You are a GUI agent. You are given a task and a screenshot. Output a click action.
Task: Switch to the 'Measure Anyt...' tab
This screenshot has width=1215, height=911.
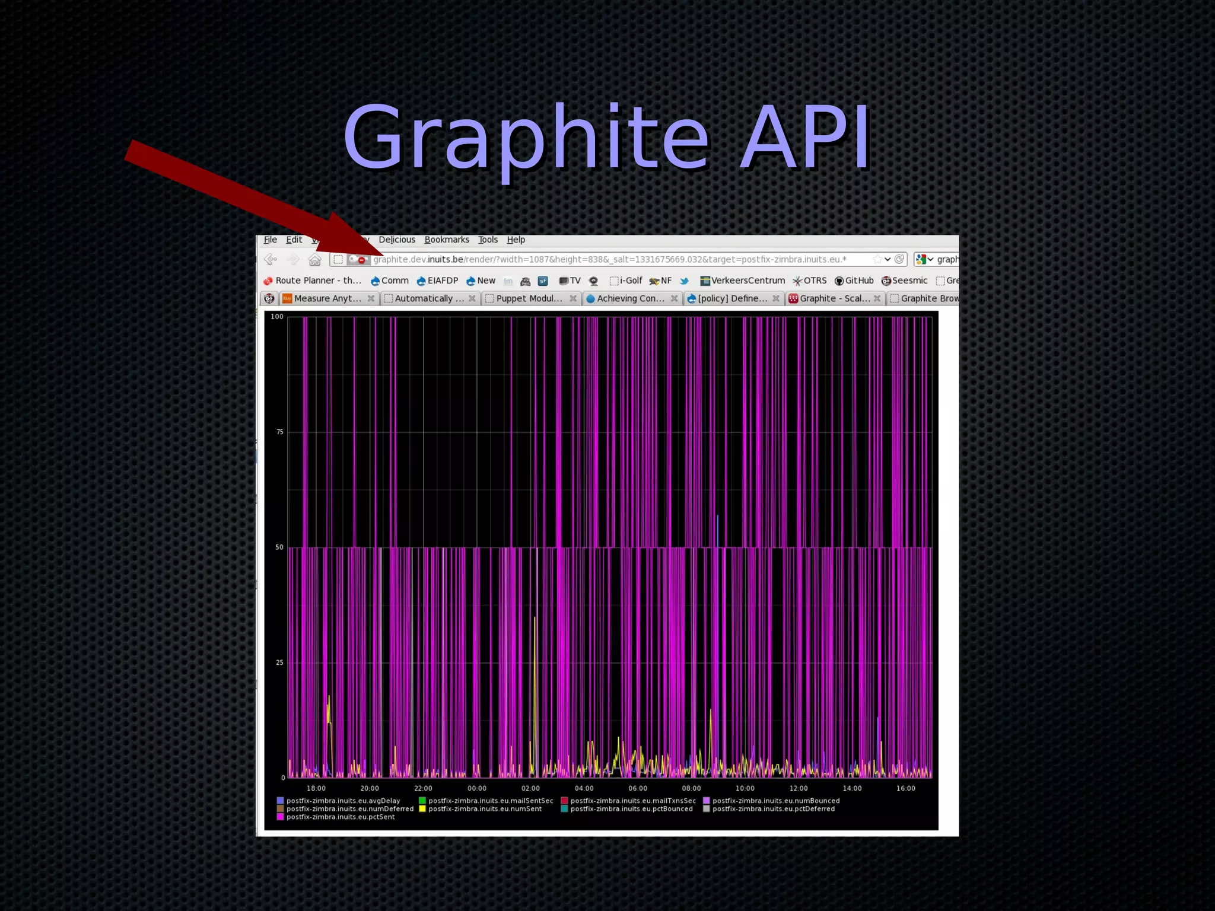(x=328, y=298)
